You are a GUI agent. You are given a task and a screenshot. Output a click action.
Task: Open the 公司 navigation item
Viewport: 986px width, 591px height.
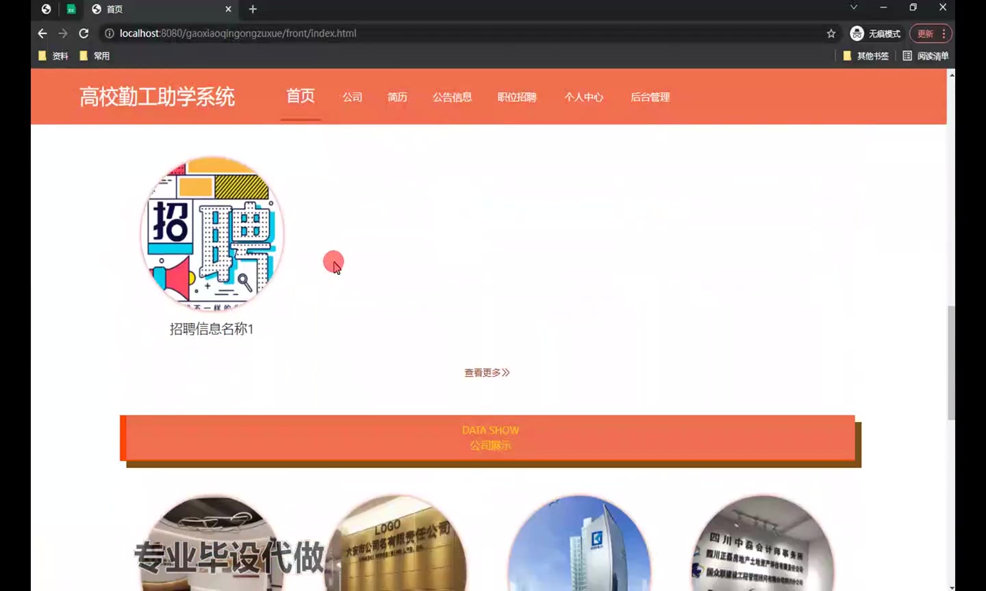click(353, 97)
